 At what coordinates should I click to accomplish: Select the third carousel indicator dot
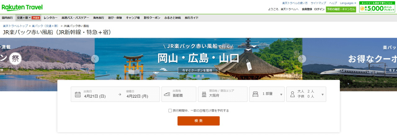click(203, 76)
